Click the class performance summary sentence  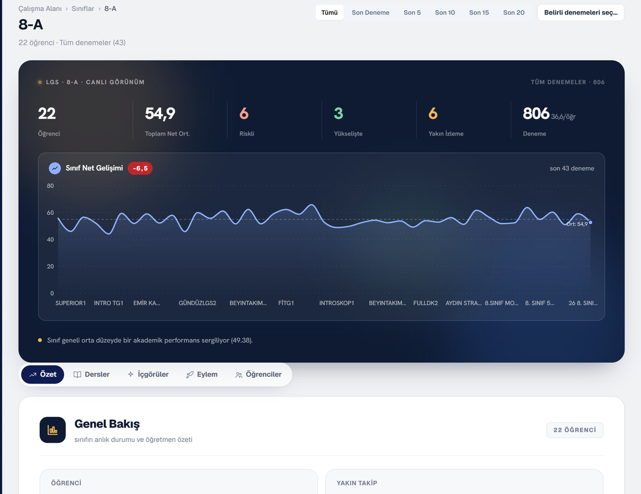[150, 340]
